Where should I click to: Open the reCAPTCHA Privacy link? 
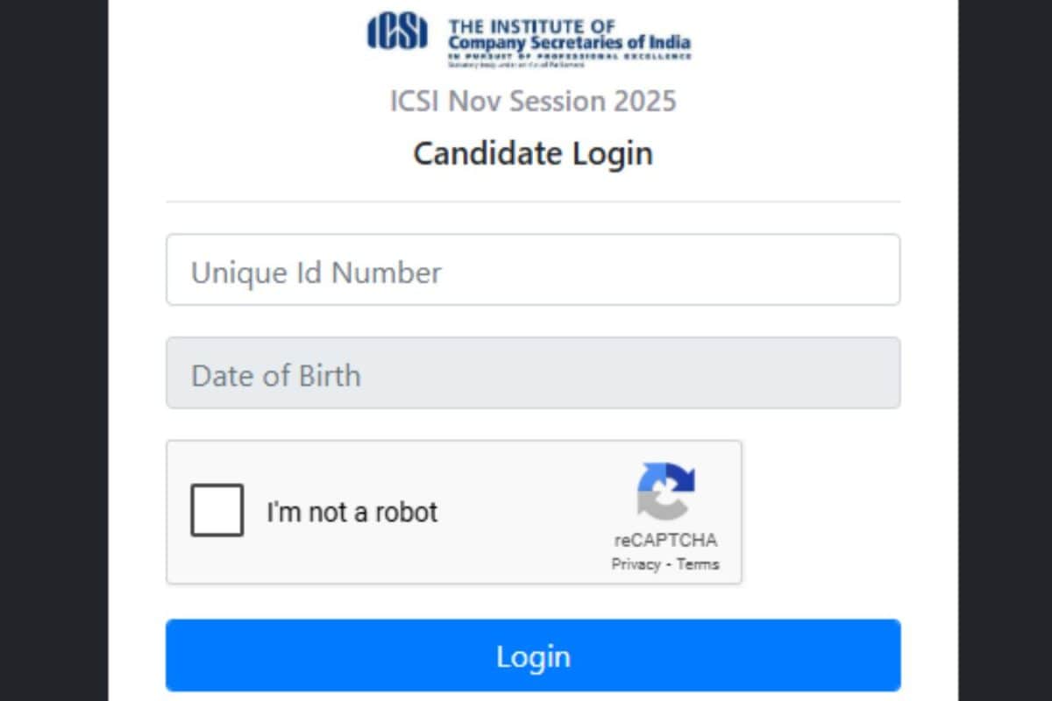point(636,564)
